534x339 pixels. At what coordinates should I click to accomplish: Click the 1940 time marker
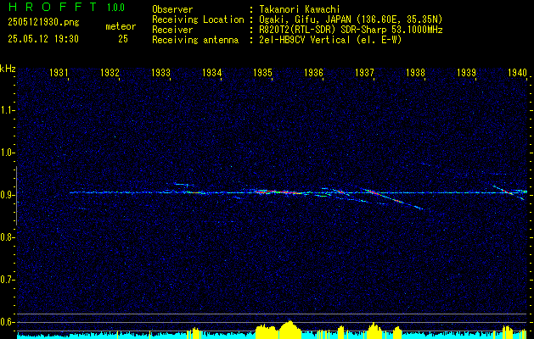tap(517, 72)
